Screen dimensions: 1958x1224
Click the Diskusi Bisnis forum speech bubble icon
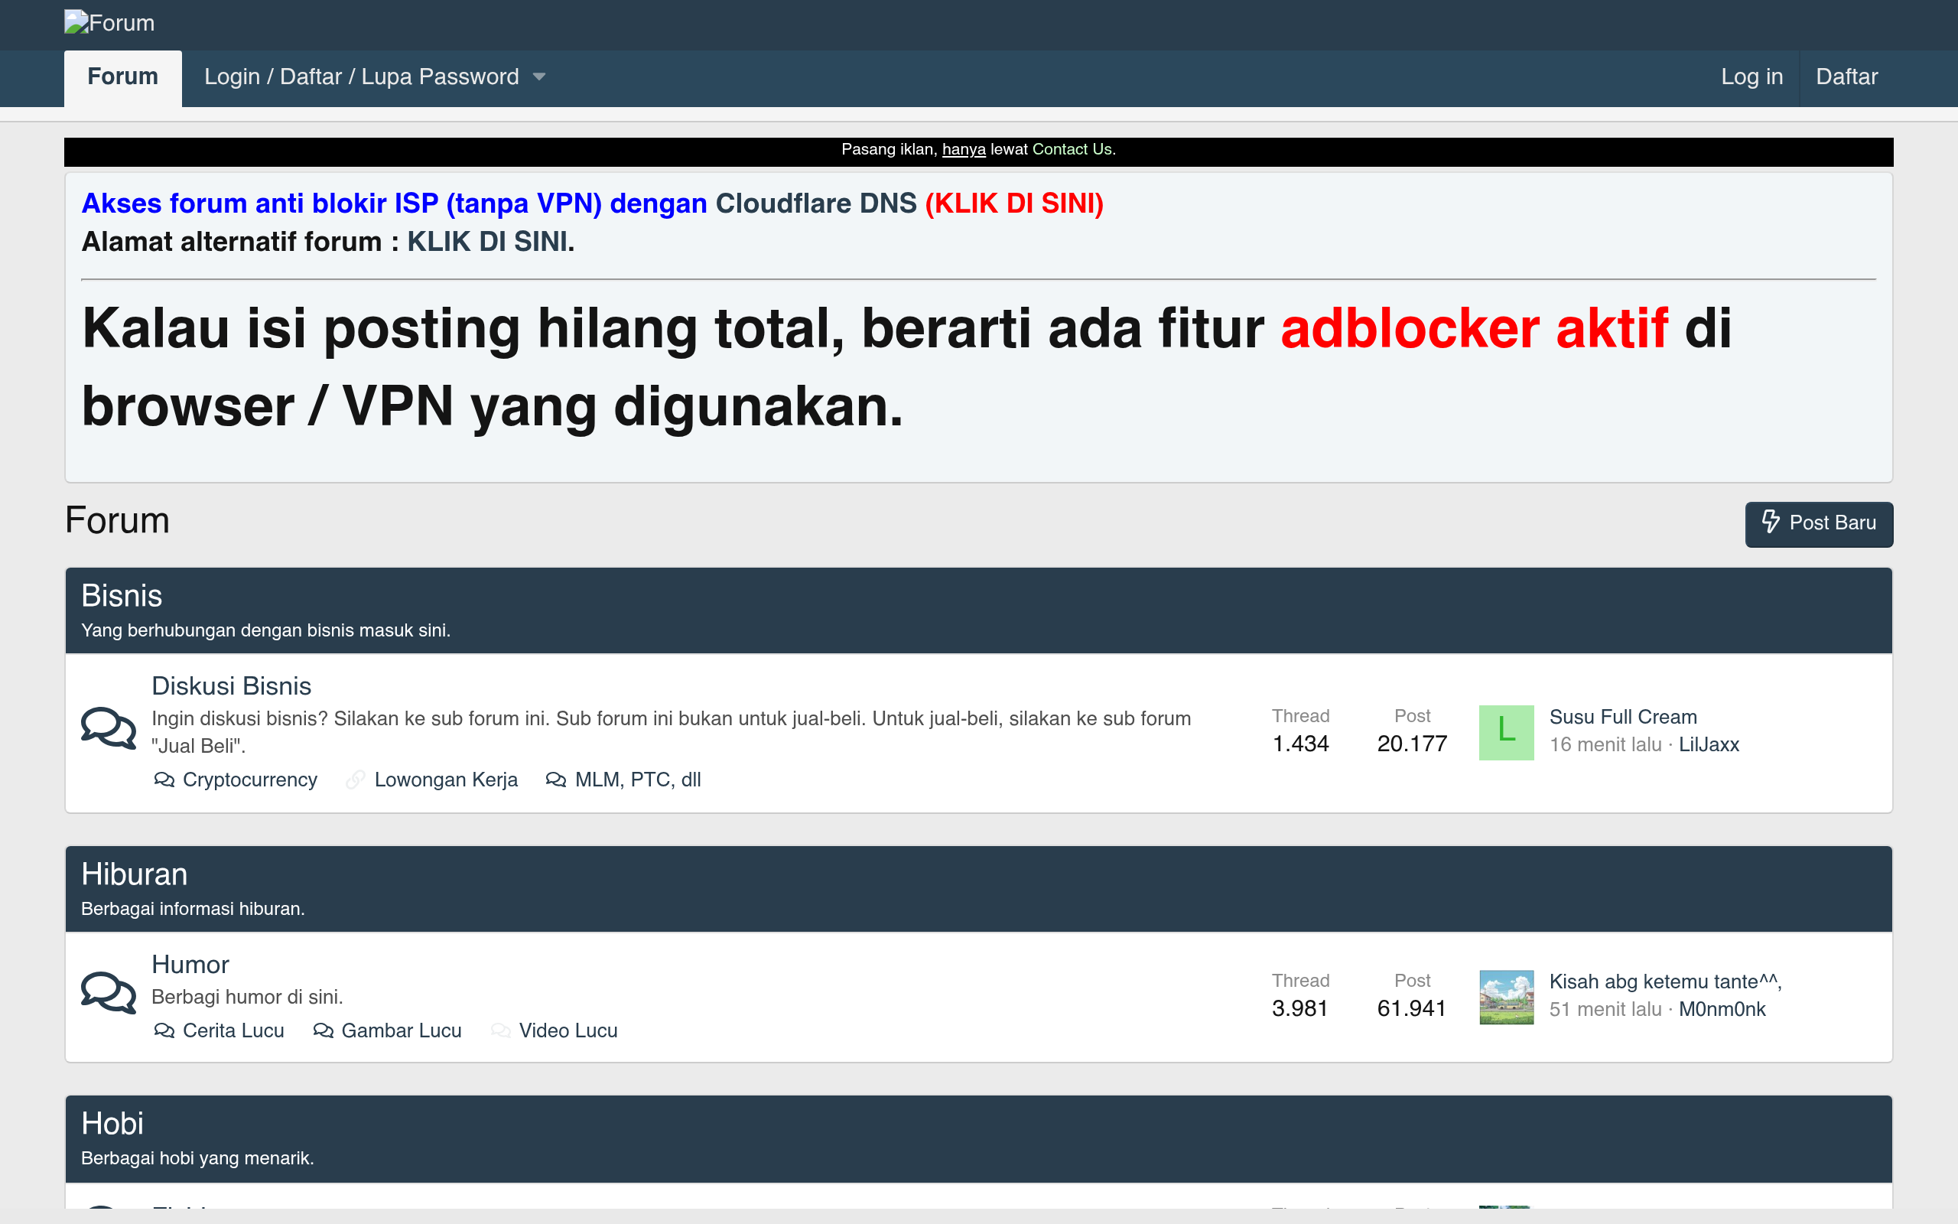point(109,727)
